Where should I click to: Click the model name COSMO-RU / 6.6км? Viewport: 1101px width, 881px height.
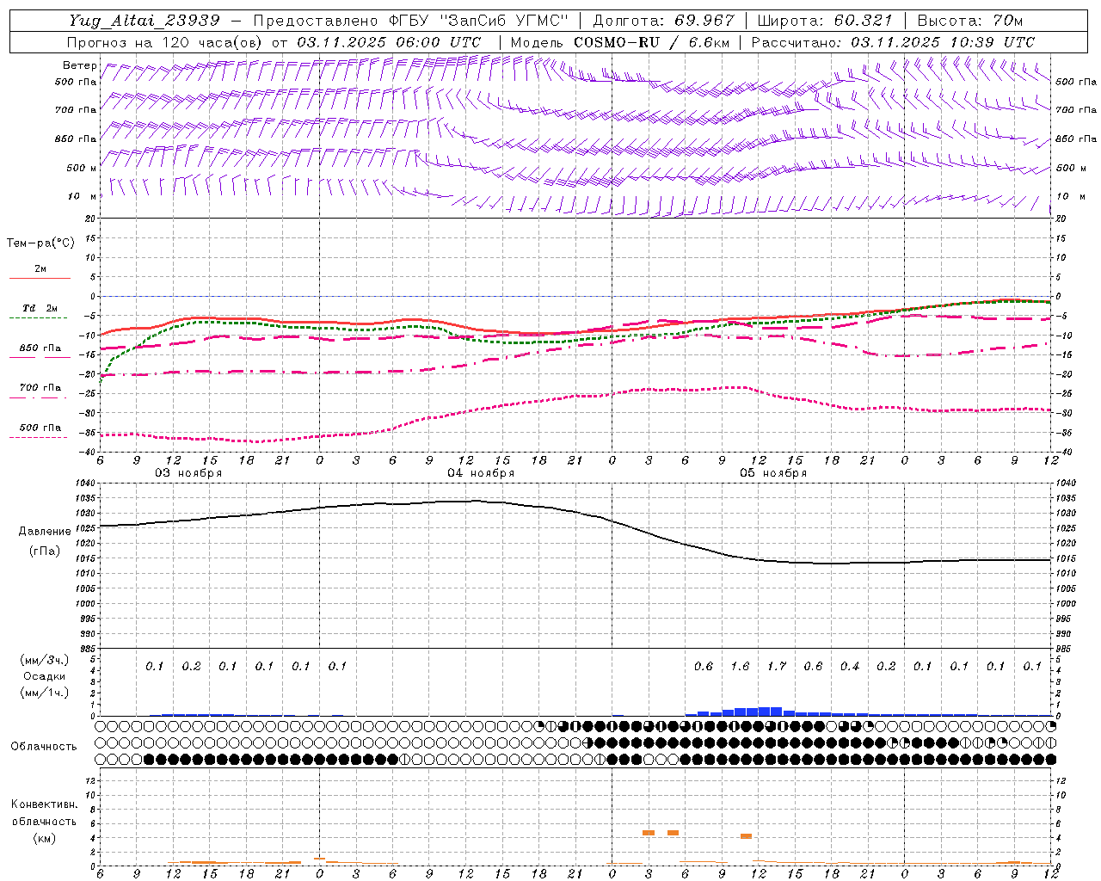pyautogui.click(x=653, y=42)
